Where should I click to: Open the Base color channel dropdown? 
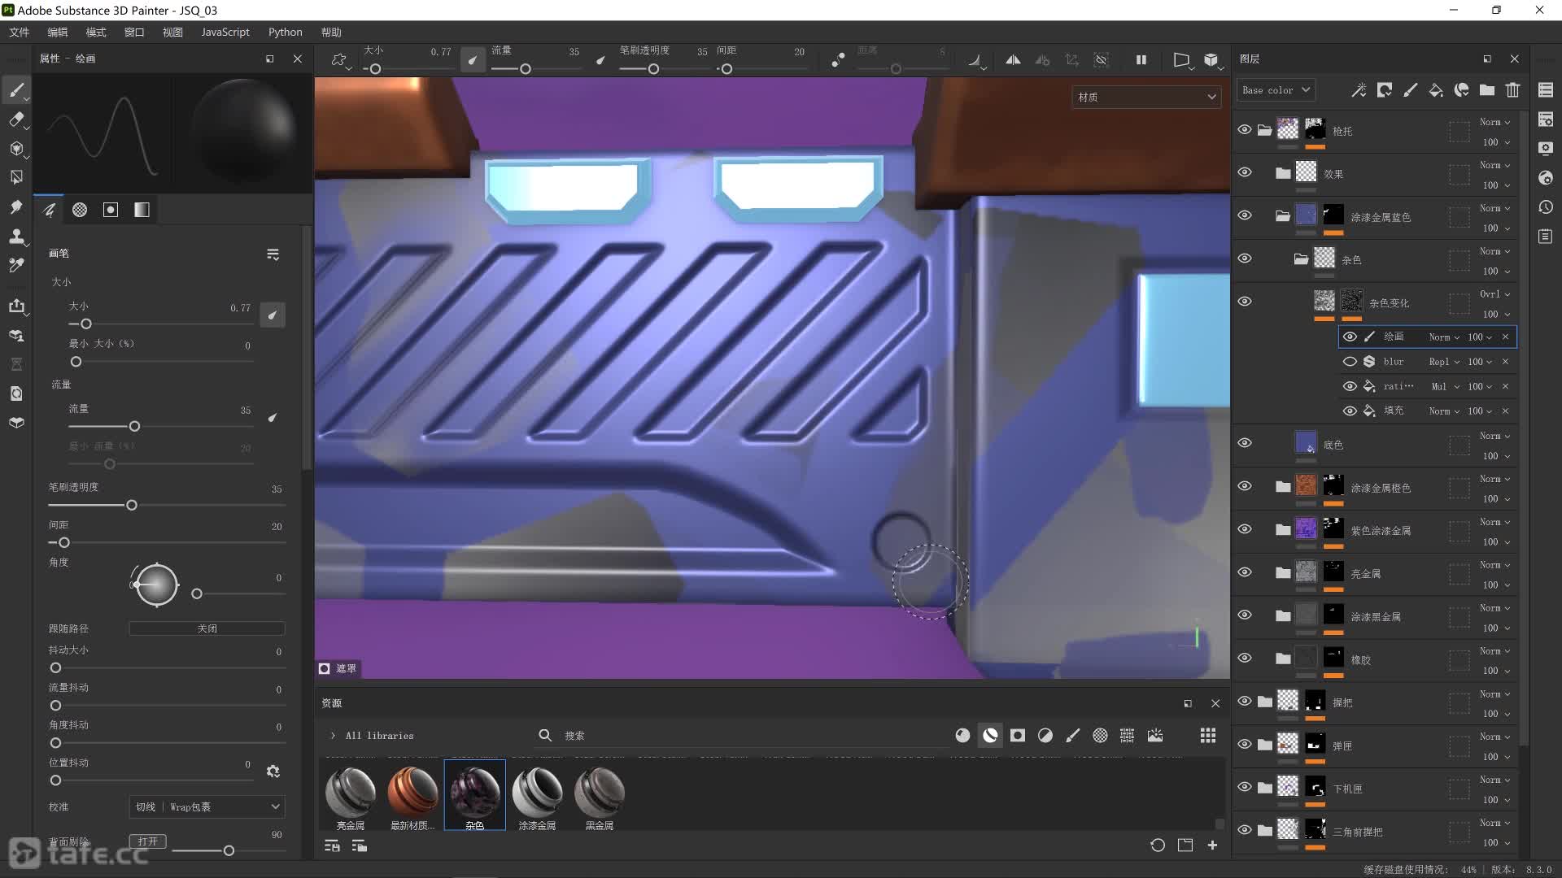pos(1276,90)
